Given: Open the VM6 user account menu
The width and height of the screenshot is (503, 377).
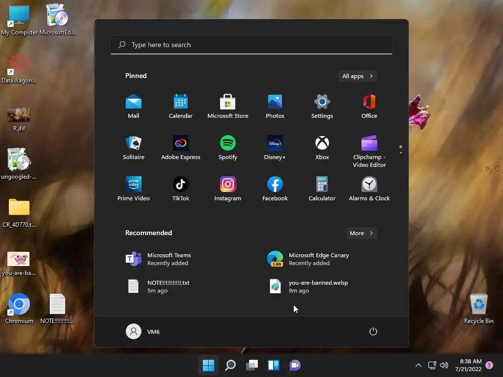Looking at the screenshot, I should point(143,331).
